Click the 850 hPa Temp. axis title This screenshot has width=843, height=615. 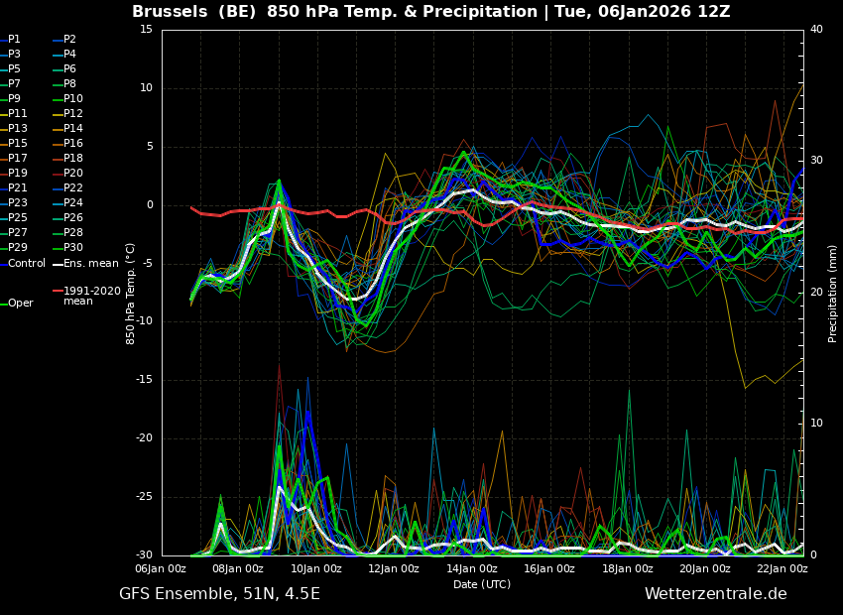point(131,294)
